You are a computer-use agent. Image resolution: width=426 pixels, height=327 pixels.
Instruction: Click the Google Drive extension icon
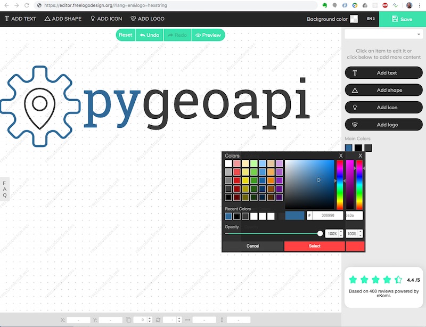click(x=364, y=5)
